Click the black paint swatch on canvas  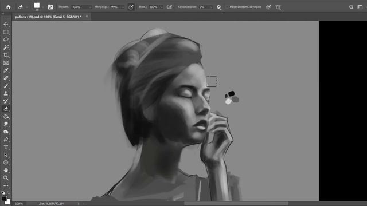point(231,94)
